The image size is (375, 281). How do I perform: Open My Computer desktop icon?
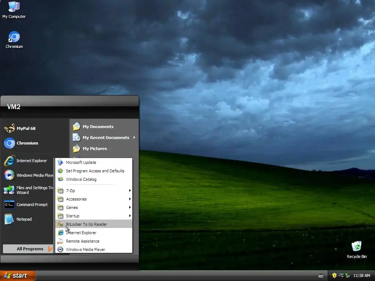pos(14,10)
